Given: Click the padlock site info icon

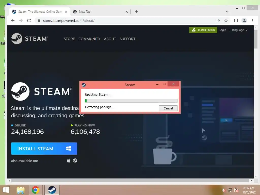Looking at the screenshot, I should [x=39, y=21].
